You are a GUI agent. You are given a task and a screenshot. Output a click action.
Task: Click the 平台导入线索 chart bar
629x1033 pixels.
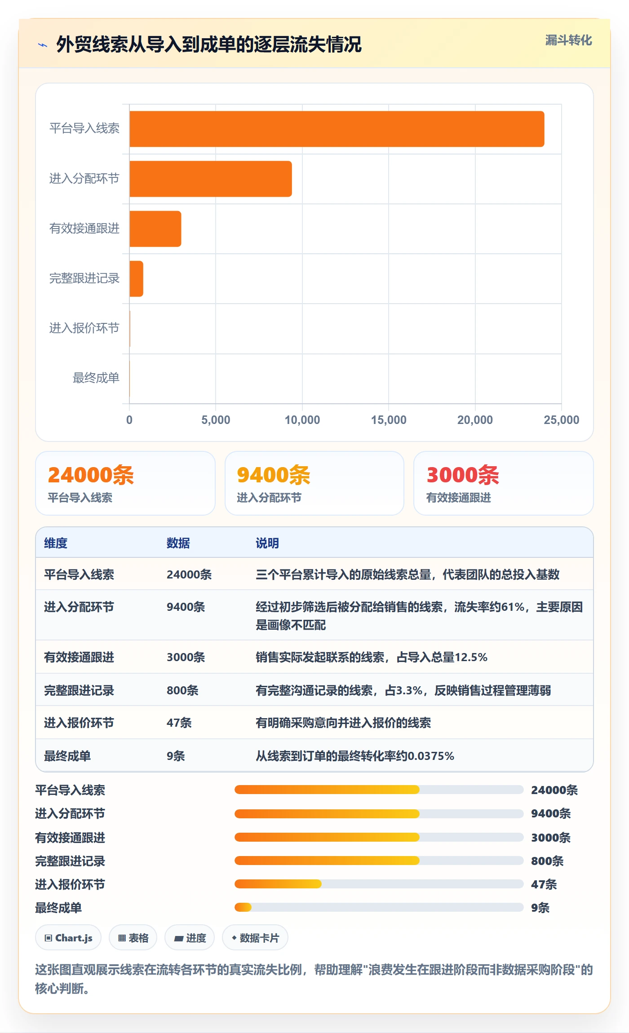337,129
